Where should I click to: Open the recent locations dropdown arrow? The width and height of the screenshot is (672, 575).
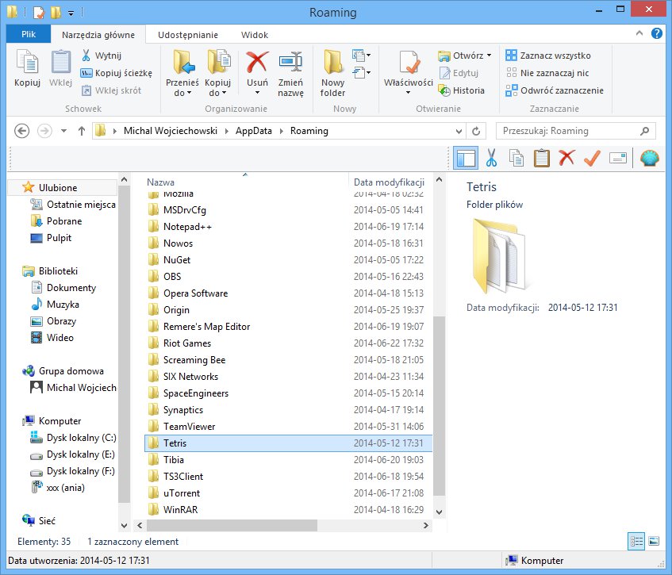point(63,131)
